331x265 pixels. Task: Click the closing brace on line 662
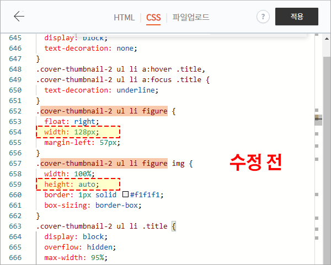tap(38, 216)
